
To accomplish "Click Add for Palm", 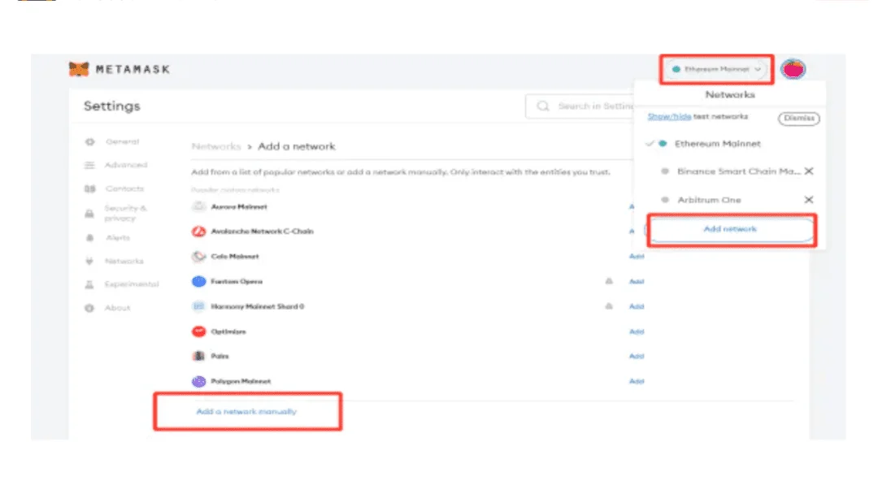I will pyautogui.click(x=637, y=356).
